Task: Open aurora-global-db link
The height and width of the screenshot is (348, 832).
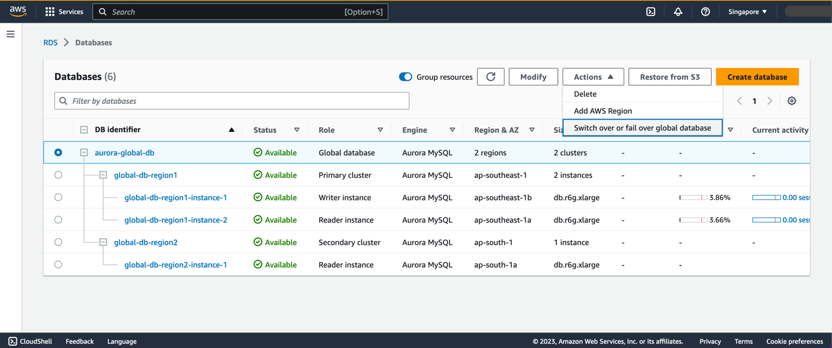Action: [125, 152]
